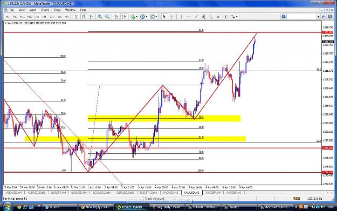Zoom out on the chart
Image resolution: width=337 pixels, height=211 pixels.
pos(107,17)
